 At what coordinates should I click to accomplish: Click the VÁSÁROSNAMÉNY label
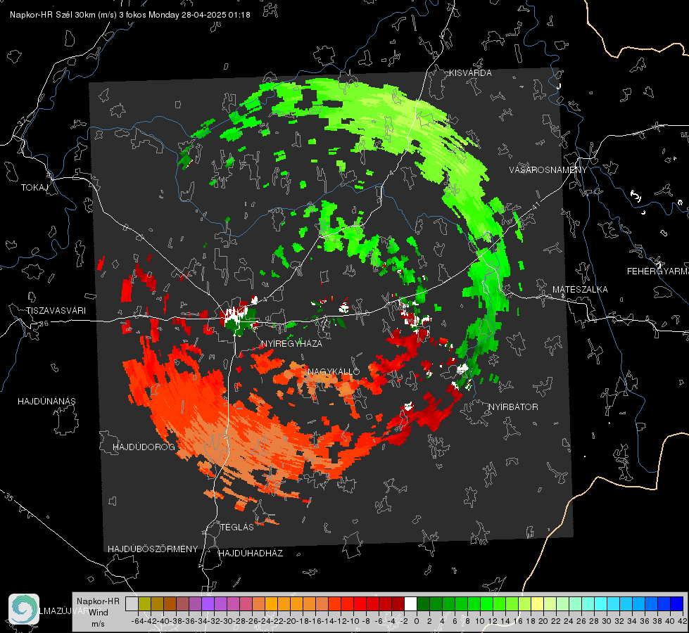548,170
